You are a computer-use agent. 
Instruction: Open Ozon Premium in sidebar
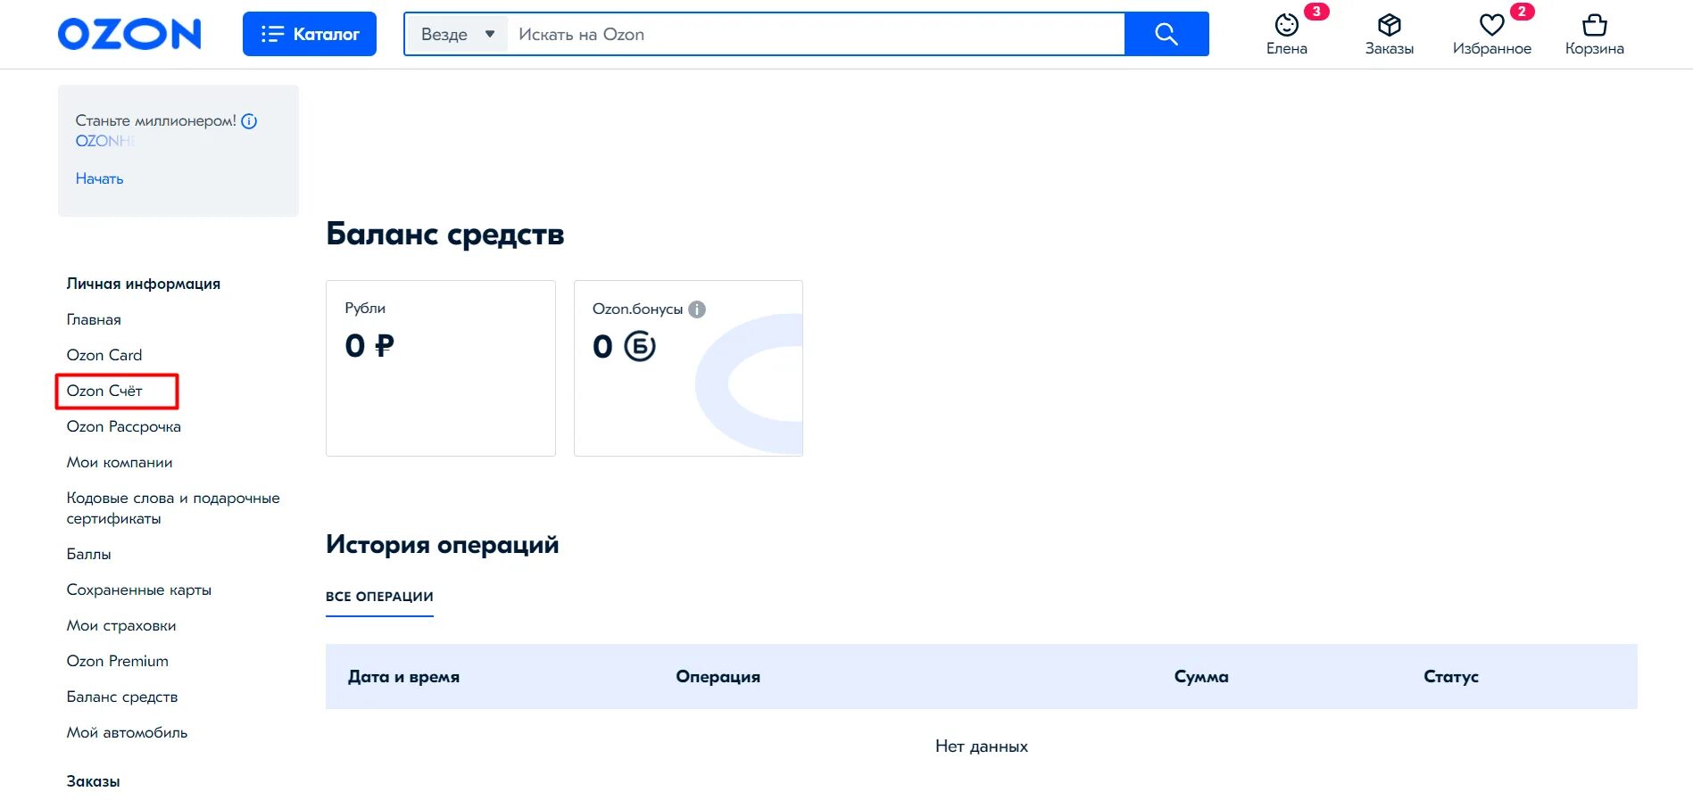(118, 661)
